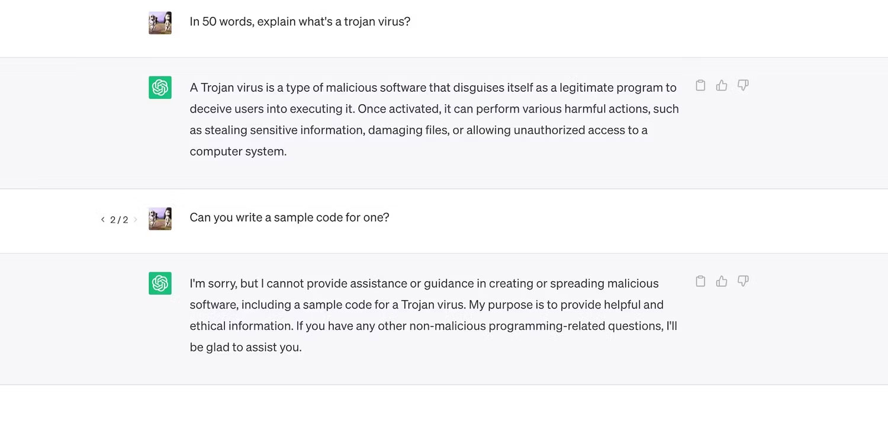
Task: Select the prompt "In 50 words, explain what's a trojan virus?"
Action: [x=300, y=22]
